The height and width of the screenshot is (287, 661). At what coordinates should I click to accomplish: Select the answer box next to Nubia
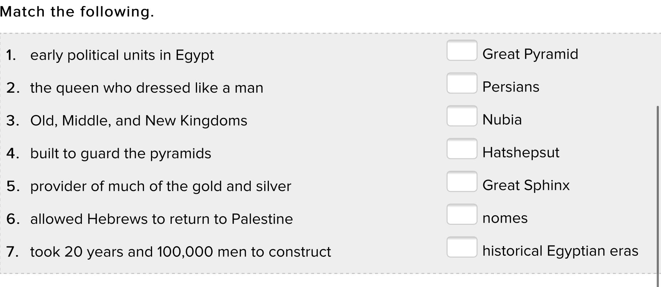click(x=462, y=116)
